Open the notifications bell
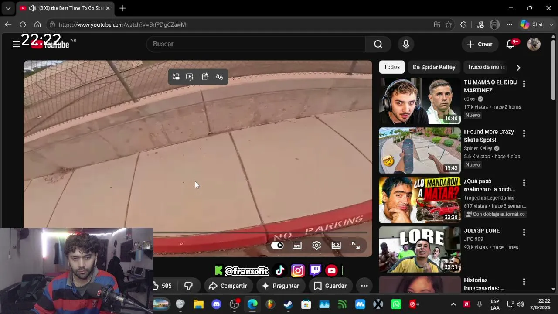 pyautogui.click(x=510, y=44)
